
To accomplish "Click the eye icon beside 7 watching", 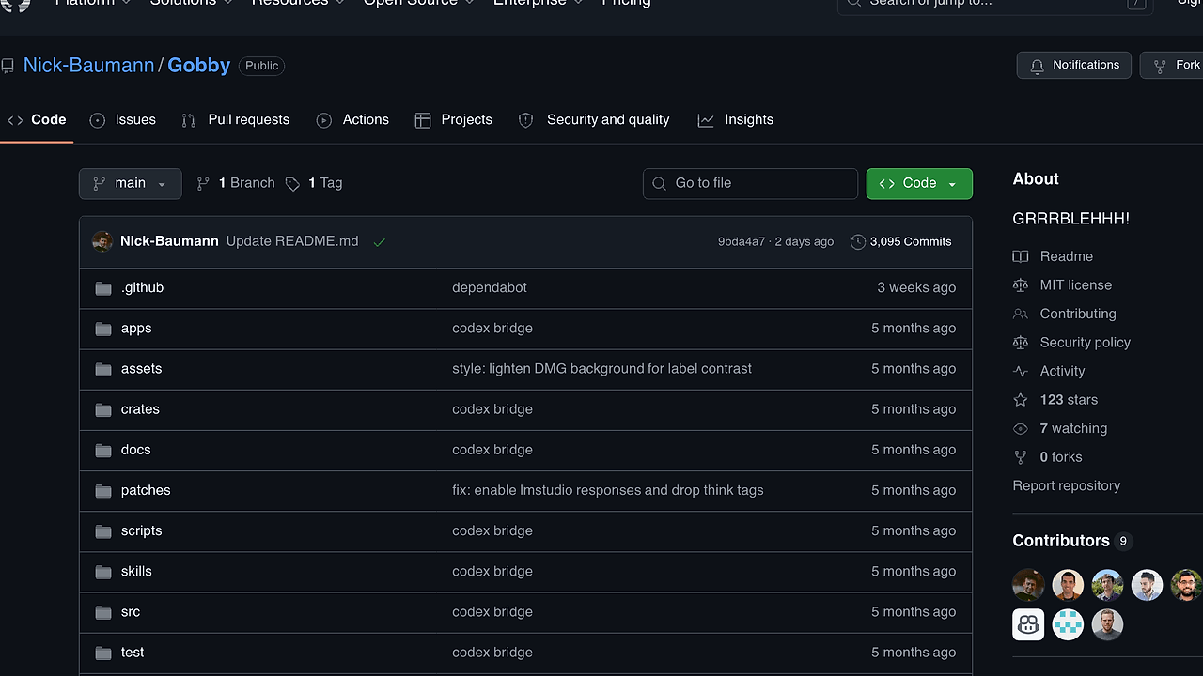I will (x=1021, y=428).
